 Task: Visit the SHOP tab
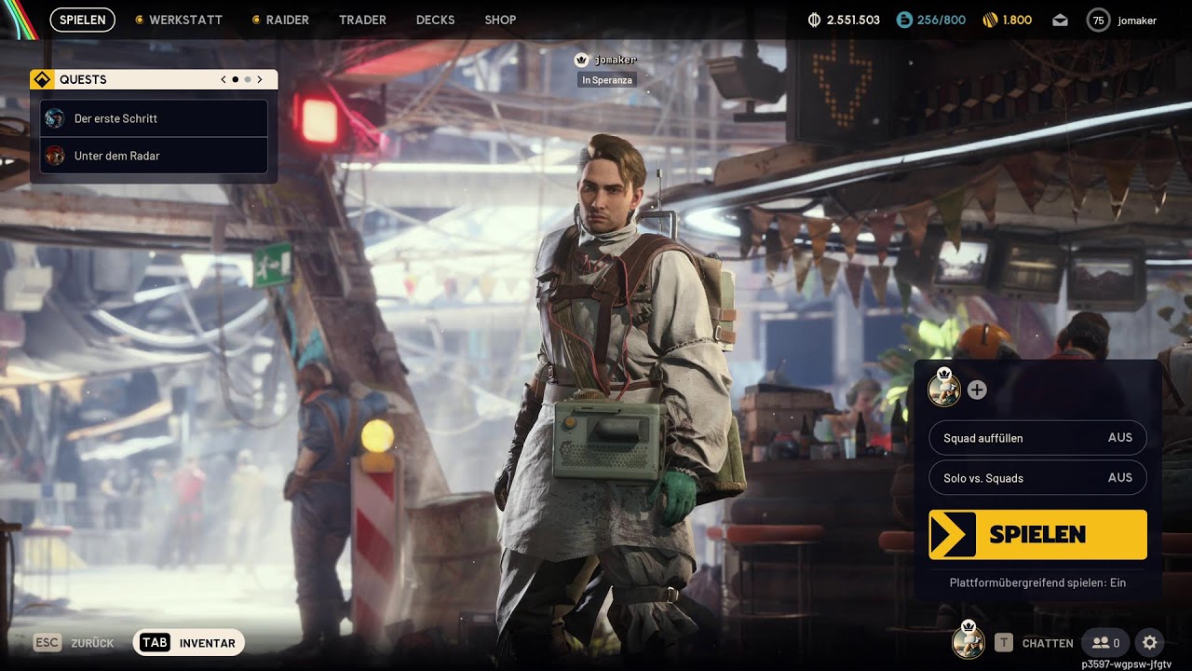500,20
